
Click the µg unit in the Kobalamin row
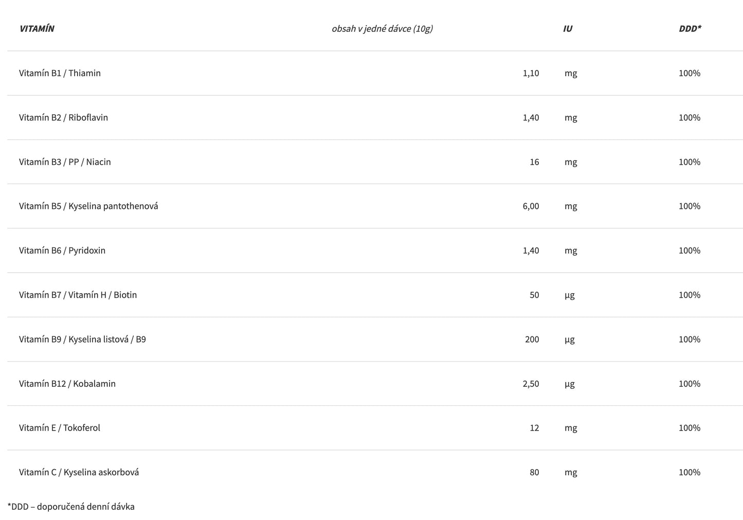pos(570,384)
